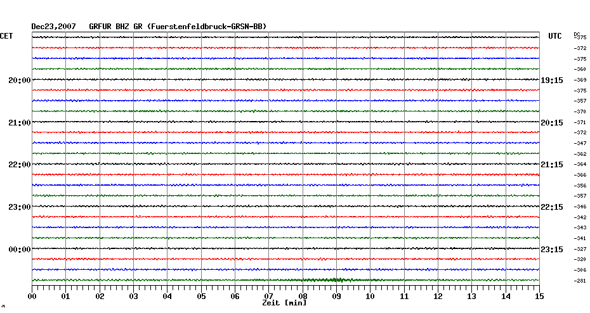Screen dimensions: 590x313
Task: Click minute tick label 06 on axis
Action: (x=235, y=297)
